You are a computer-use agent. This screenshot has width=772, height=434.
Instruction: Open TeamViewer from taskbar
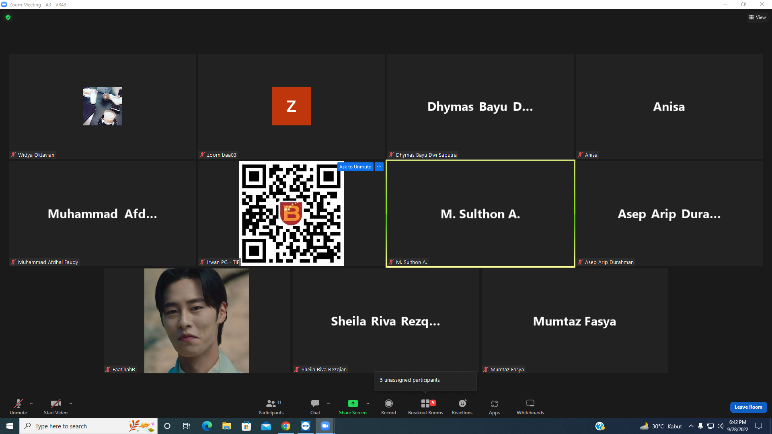pos(306,426)
